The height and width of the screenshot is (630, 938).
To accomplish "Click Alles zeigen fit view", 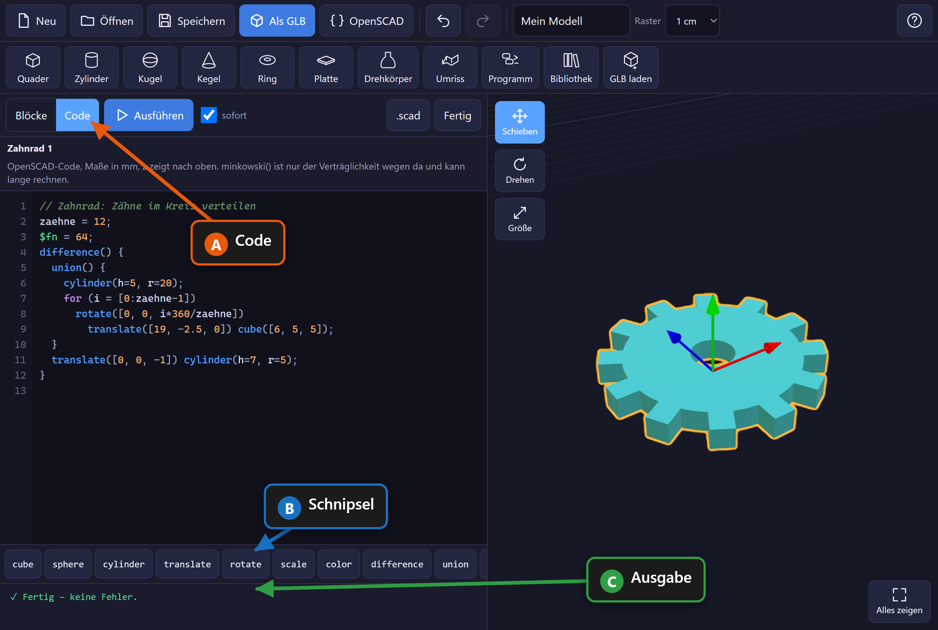I will [x=900, y=601].
